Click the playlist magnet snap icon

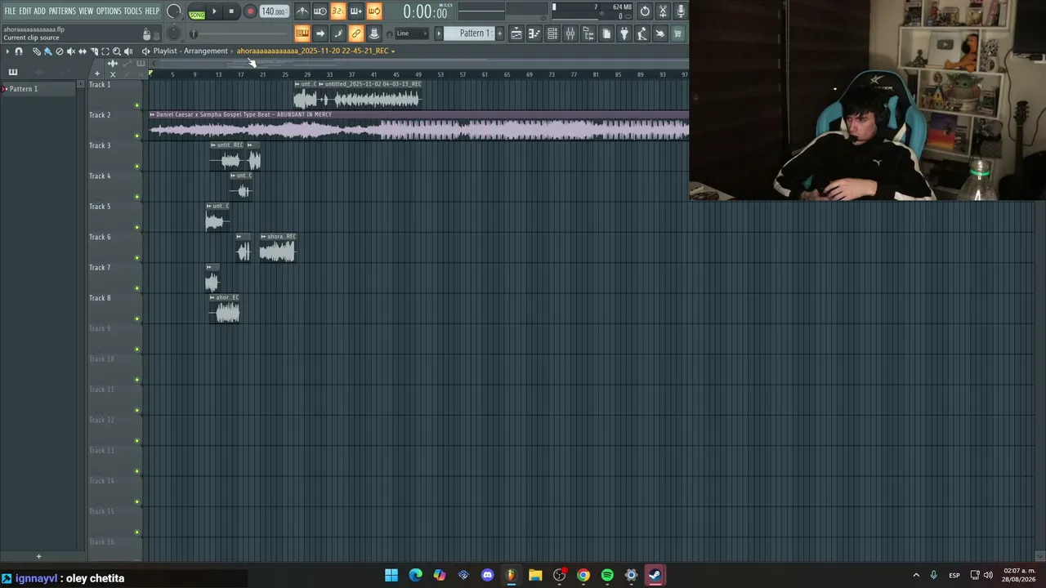pyautogui.click(x=19, y=51)
